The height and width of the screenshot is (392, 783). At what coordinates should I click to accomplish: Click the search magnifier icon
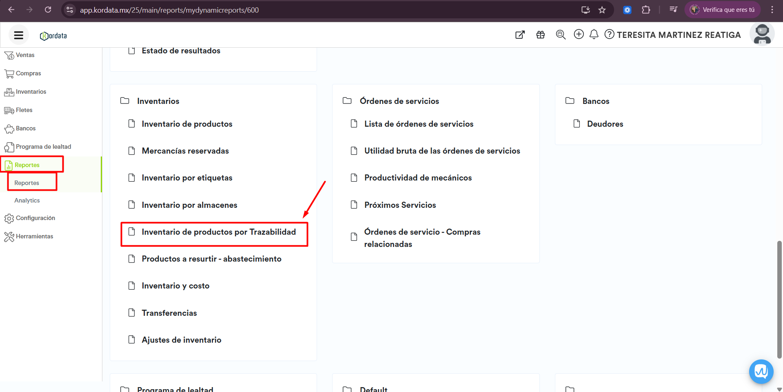pos(561,35)
